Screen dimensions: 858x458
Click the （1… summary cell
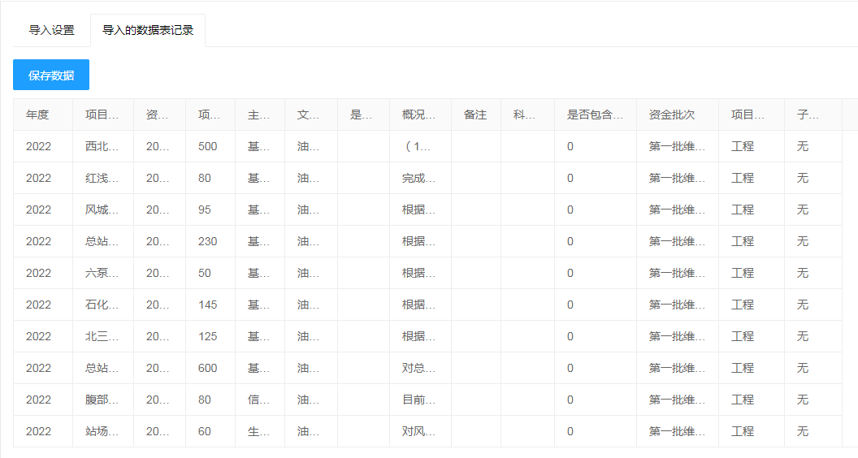(420, 147)
